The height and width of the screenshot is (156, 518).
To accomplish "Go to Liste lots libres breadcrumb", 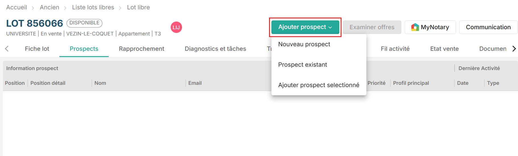I will [93, 7].
